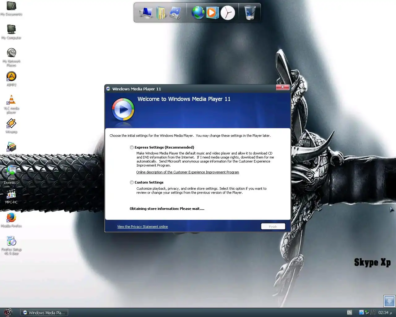Switch the EN language indicator
The width and height of the screenshot is (396, 317).
click(349, 312)
